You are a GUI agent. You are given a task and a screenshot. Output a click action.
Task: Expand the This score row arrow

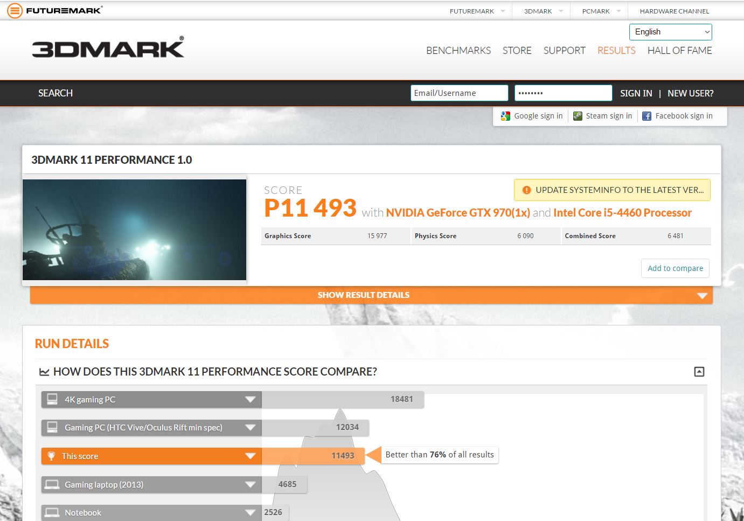coord(250,456)
